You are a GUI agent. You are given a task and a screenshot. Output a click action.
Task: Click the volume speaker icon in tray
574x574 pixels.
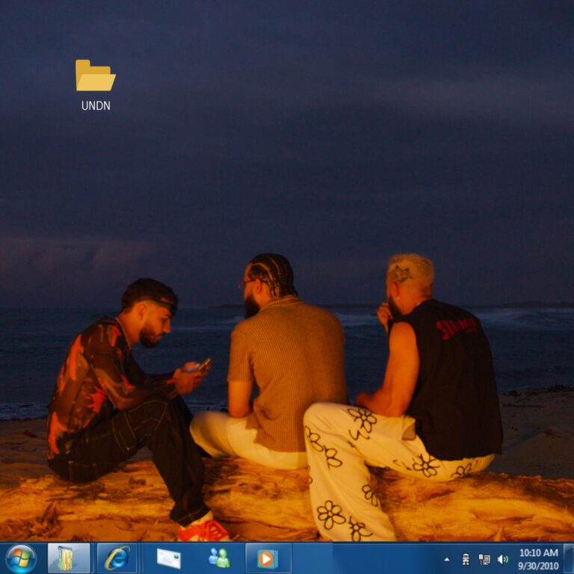tap(503, 559)
